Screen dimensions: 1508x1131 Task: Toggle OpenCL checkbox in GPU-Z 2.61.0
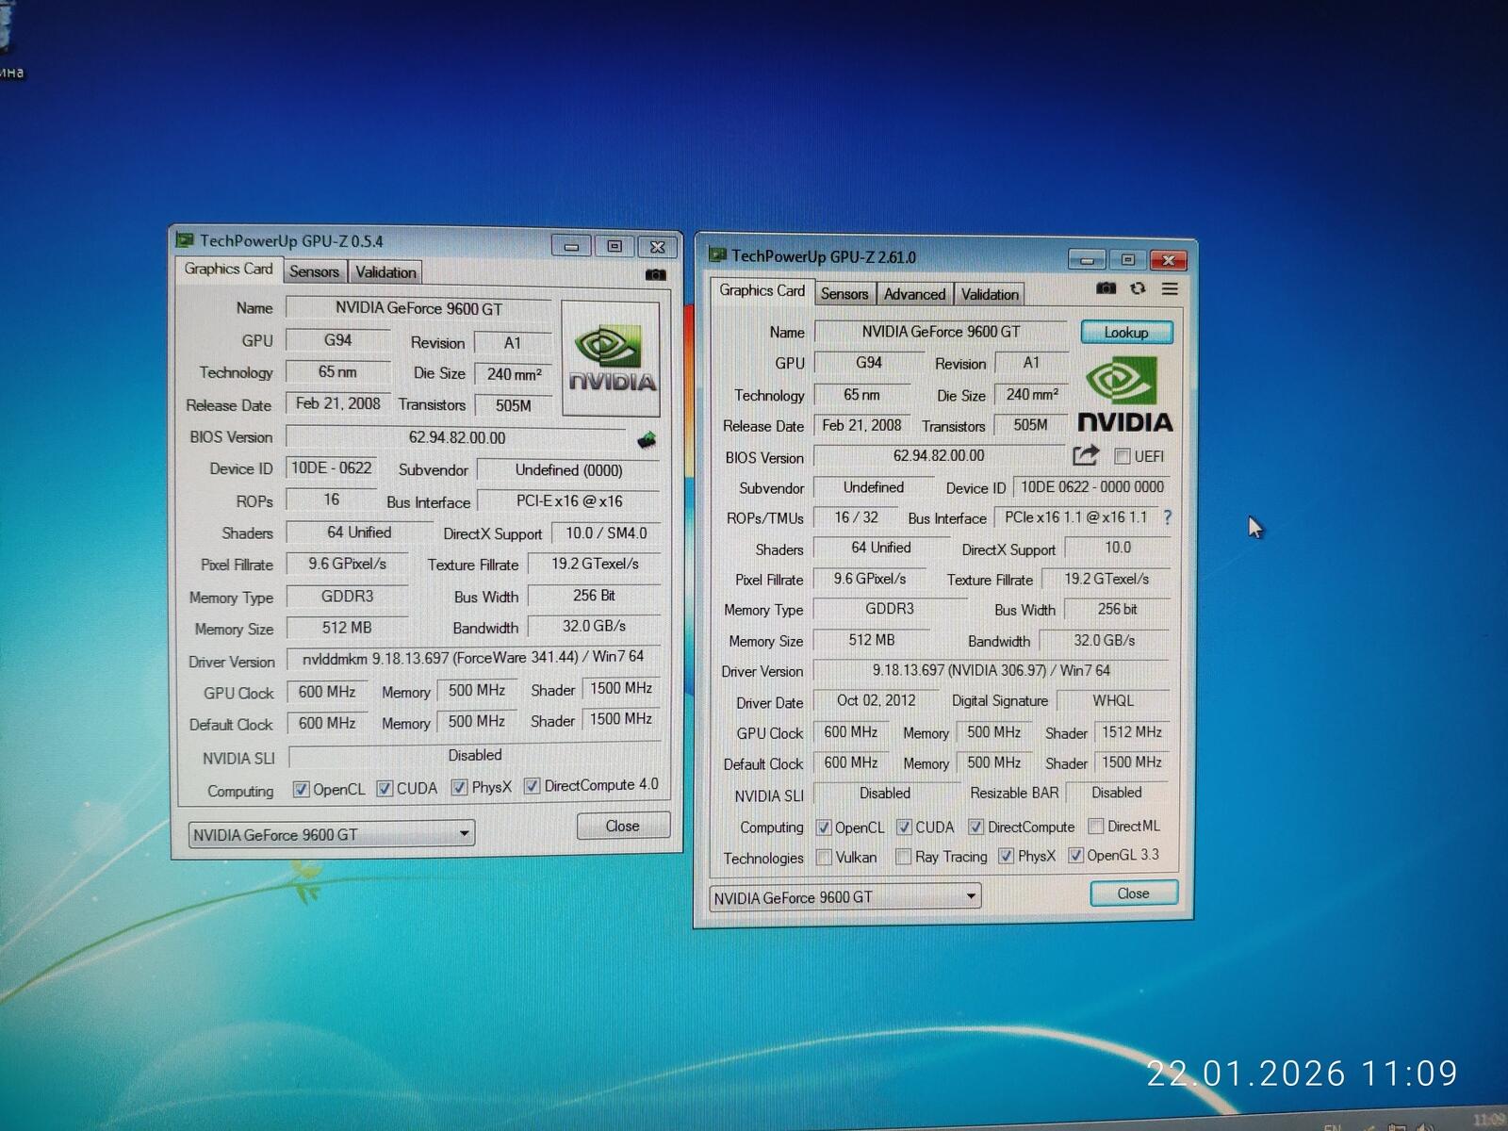pyautogui.click(x=824, y=828)
